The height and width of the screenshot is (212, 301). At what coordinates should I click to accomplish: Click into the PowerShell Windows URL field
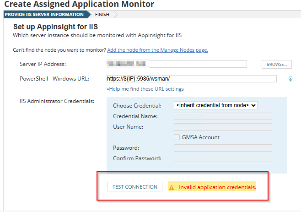(x=191, y=79)
